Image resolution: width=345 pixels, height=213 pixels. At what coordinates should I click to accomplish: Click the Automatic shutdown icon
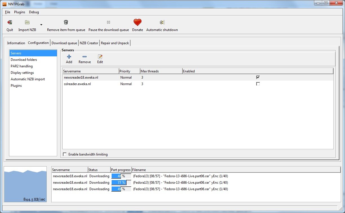coord(162,23)
